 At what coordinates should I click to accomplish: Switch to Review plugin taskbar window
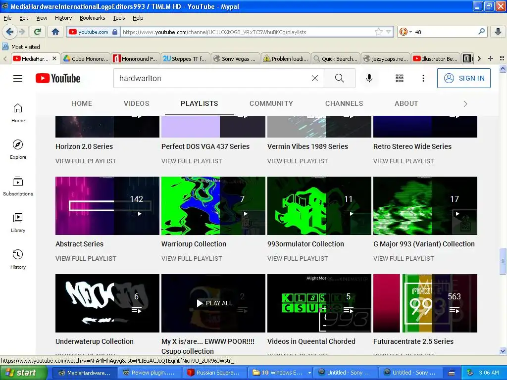[150, 373]
